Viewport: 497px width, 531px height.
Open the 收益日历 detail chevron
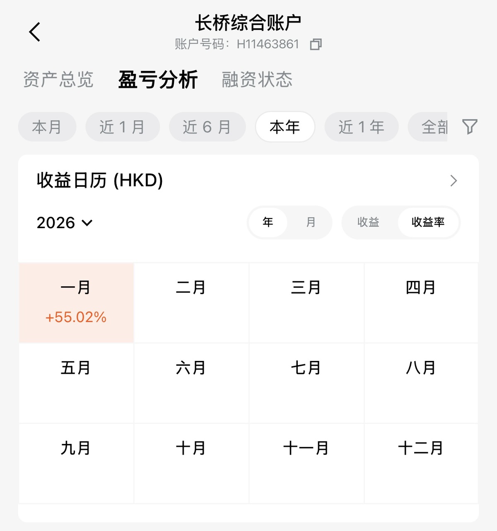tap(454, 181)
